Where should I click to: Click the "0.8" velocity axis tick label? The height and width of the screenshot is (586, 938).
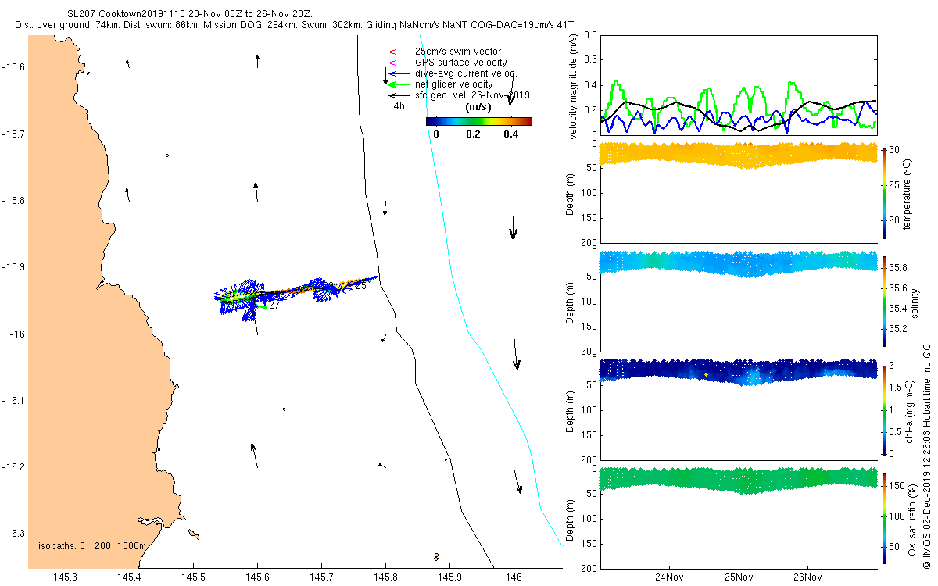tap(591, 35)
